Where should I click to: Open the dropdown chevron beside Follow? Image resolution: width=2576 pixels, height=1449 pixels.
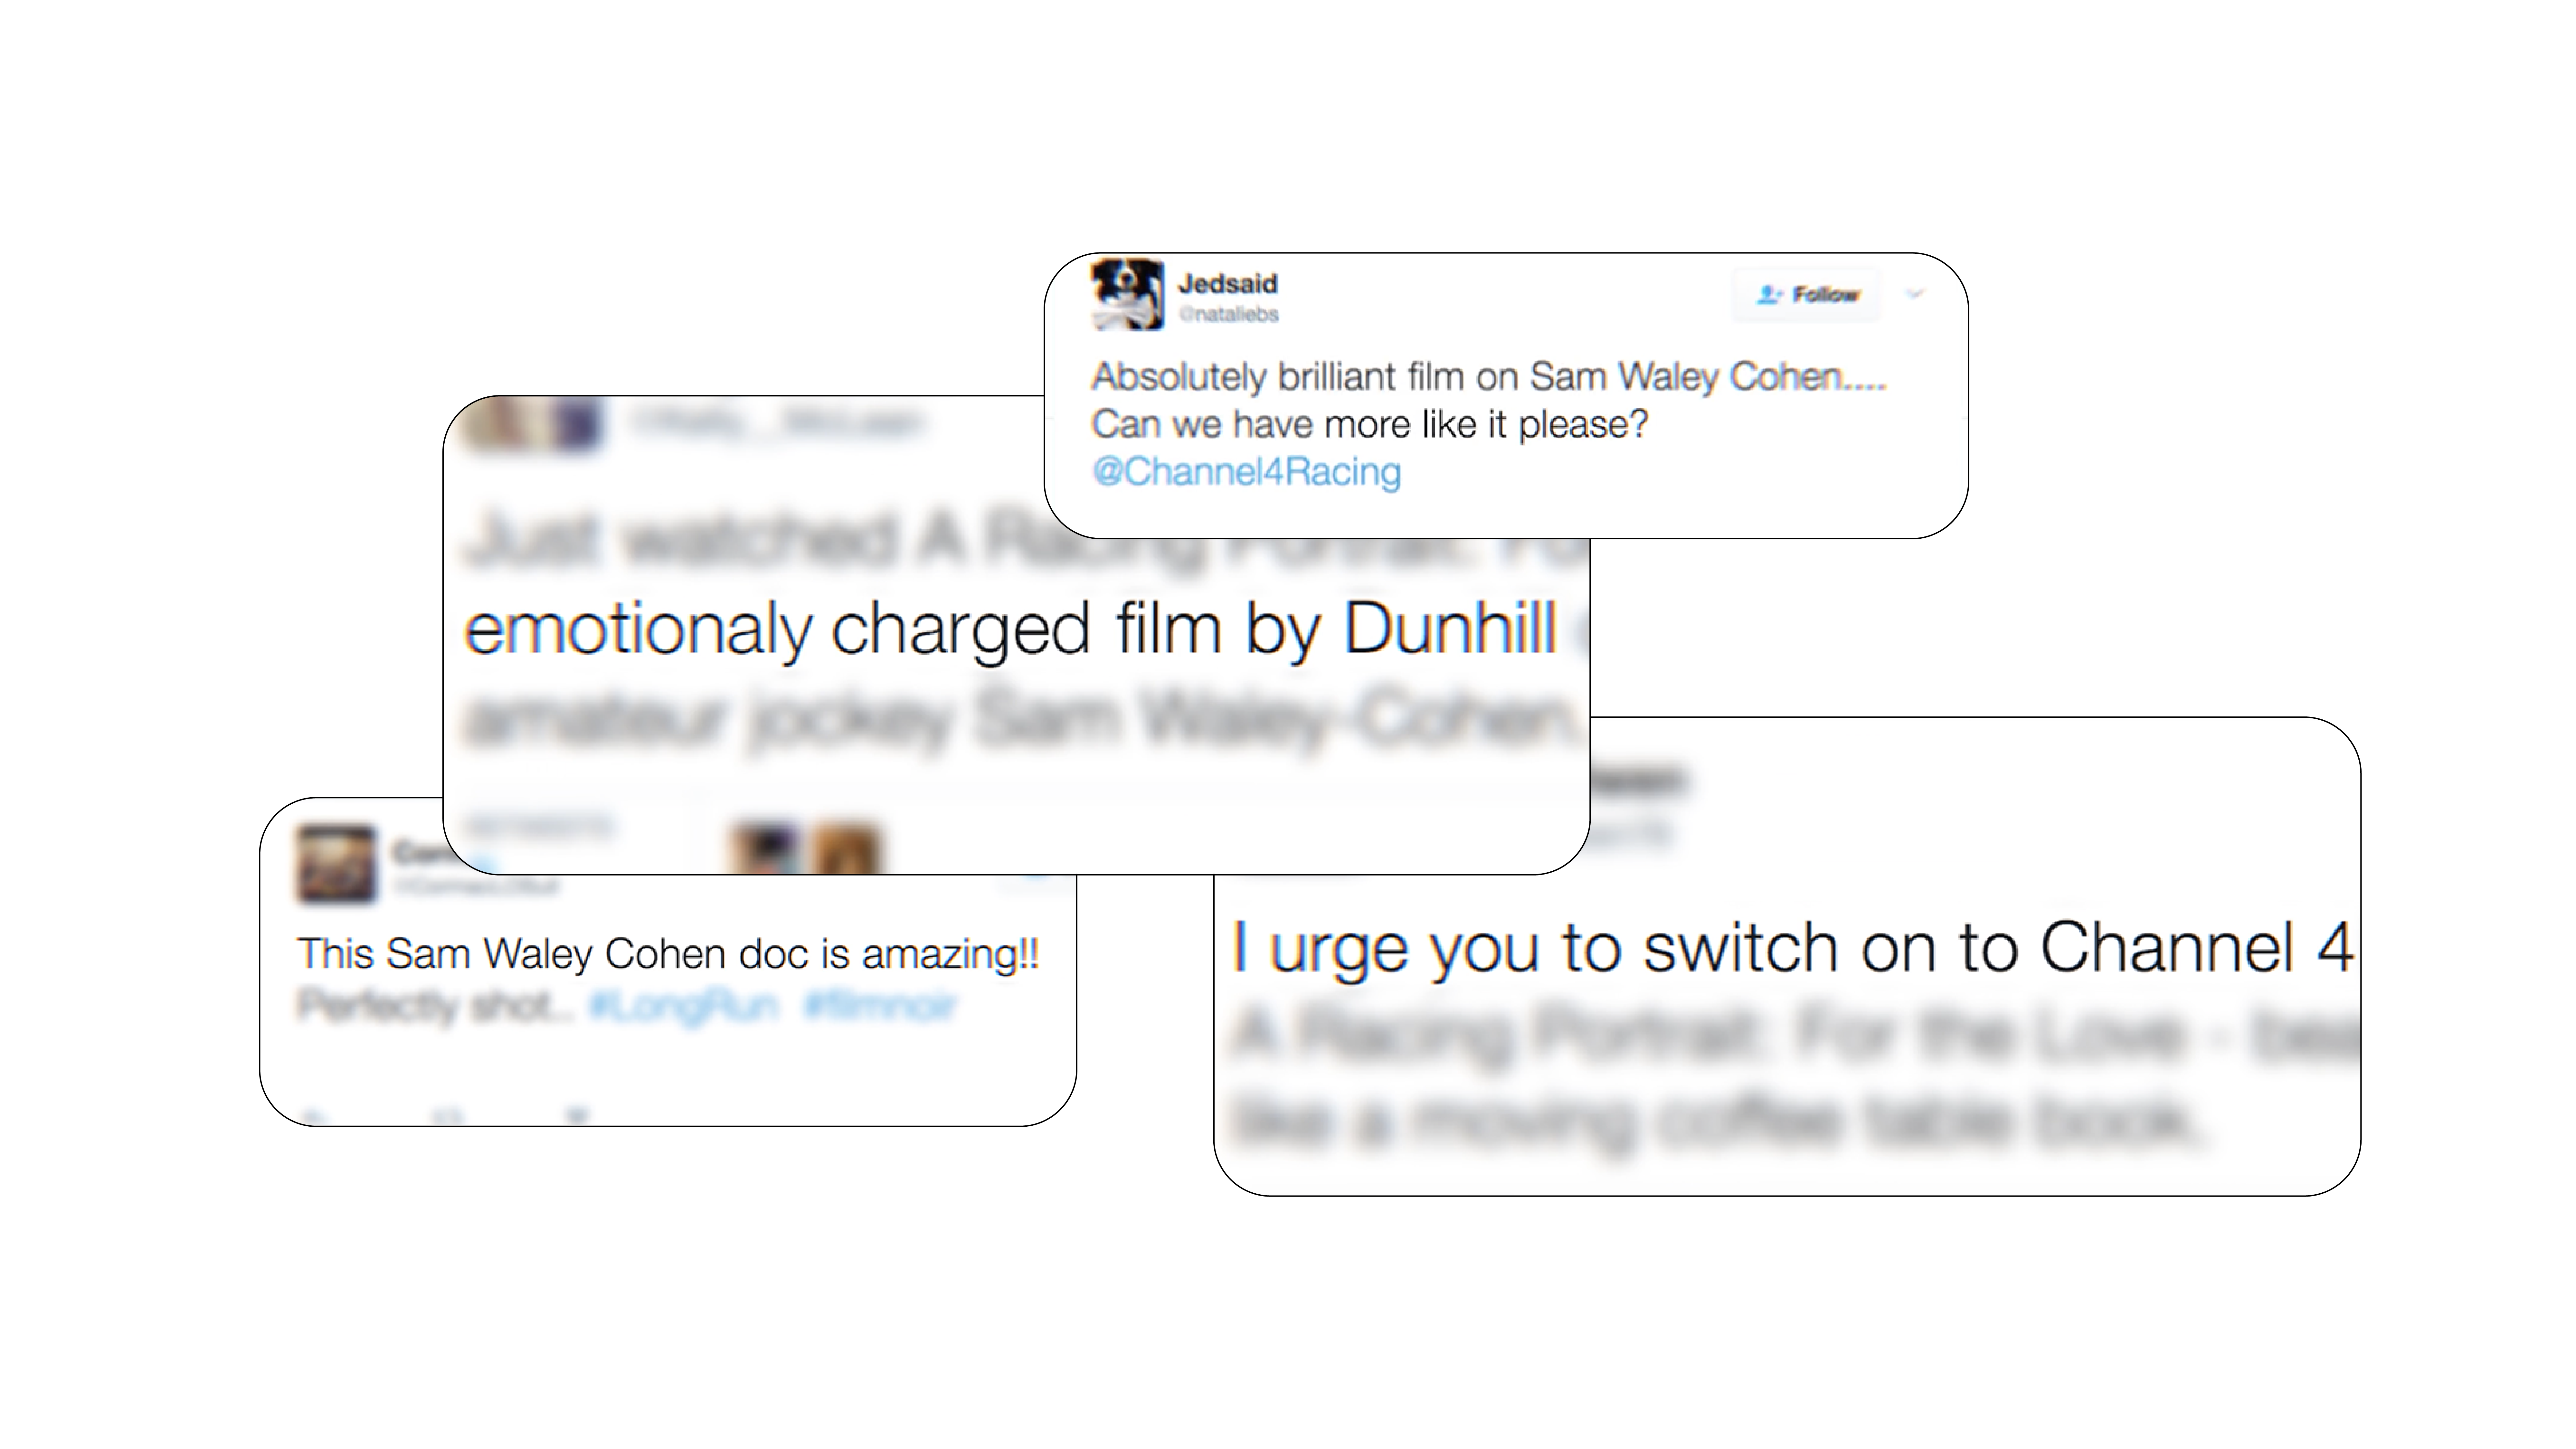pyautogui.click(x=1915, y=293)
